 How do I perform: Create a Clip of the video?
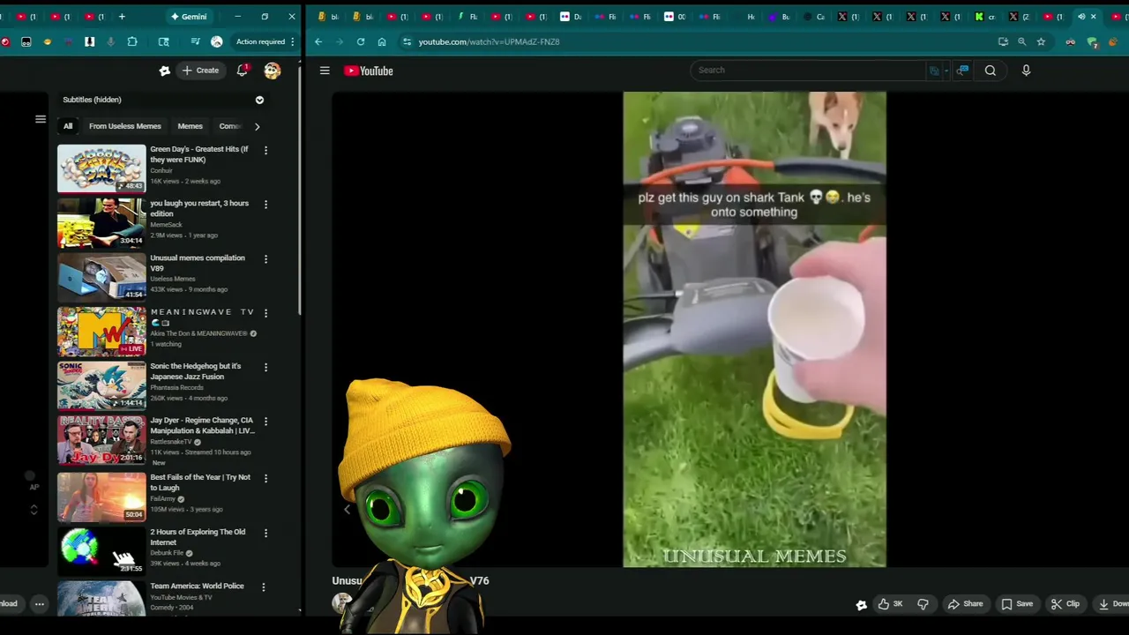pyautogui.click(x=1065, y=604)
